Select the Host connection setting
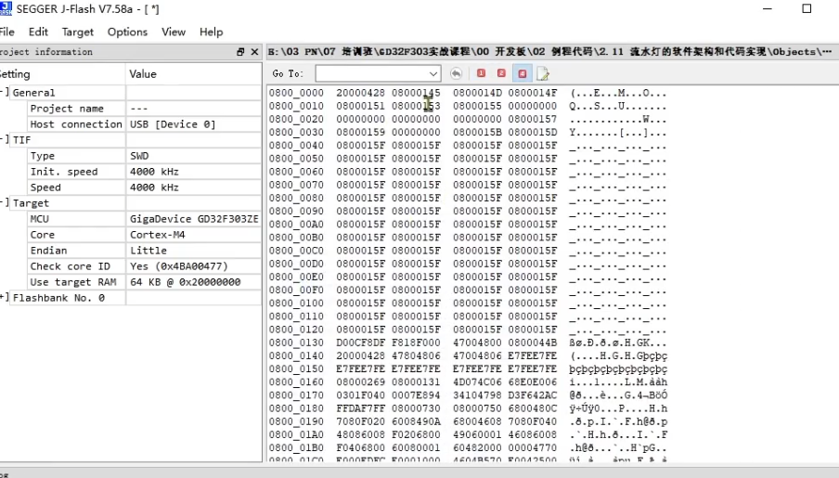Viewport: 839px width, 478px height. (76, 124)
